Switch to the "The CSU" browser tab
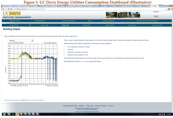Image resolution: width=173 pixels, height=118 pixels. [15, 6]
